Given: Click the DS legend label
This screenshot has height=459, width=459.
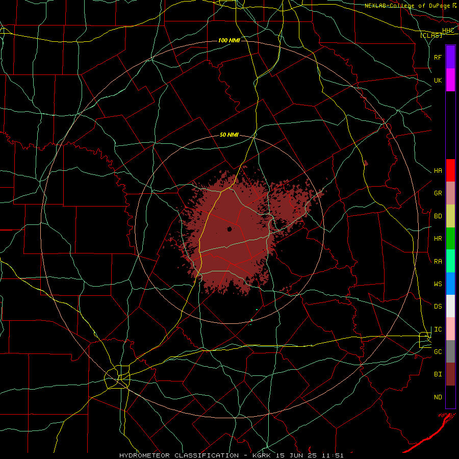Looking at the screenshot, I should [x=438, y=307].
